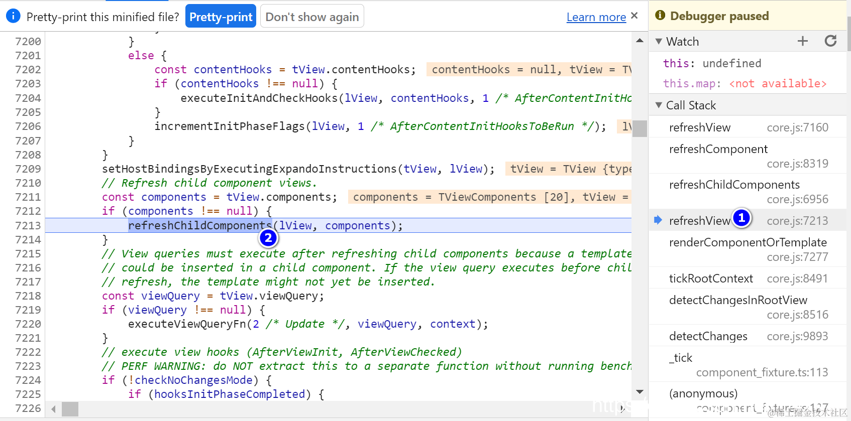This screenshot has height=421, width=851.
Task: Click line number 7211 in gutter
Action: click(28, 197)
